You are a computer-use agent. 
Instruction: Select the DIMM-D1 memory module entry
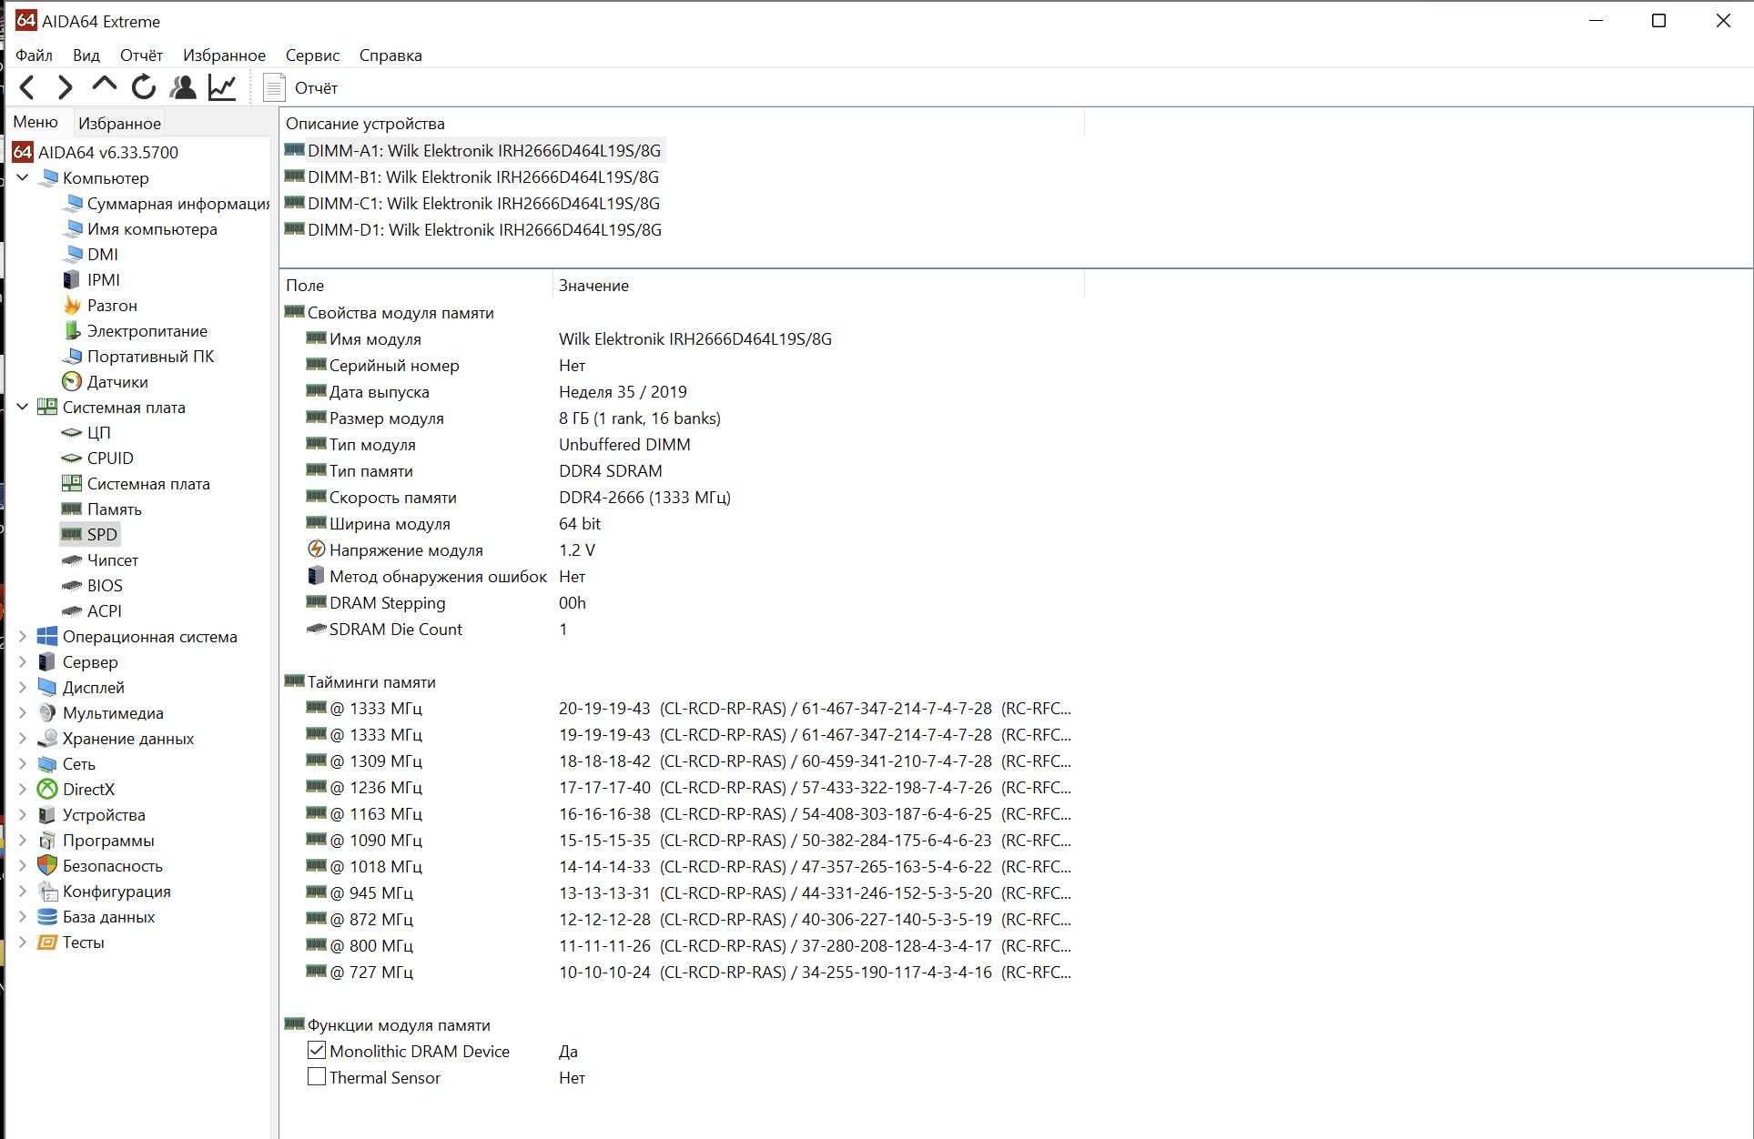473,229
